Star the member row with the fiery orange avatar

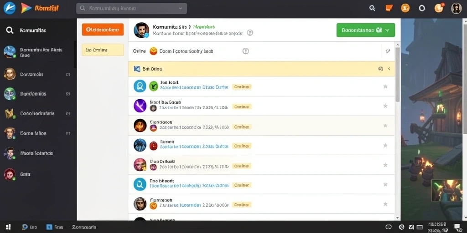[385, 126]
